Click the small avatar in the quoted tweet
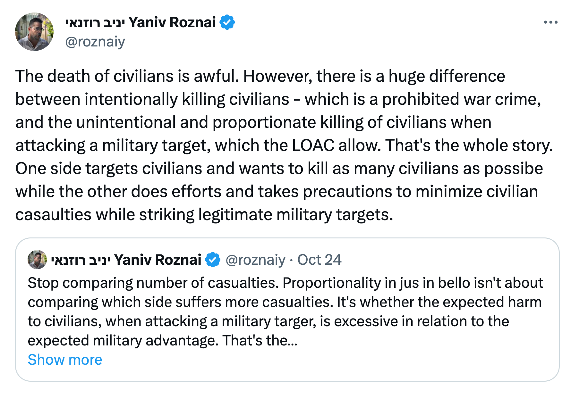The width and height of the screenshot is (571, 398). pyautogui.click(x=37, y=260)
